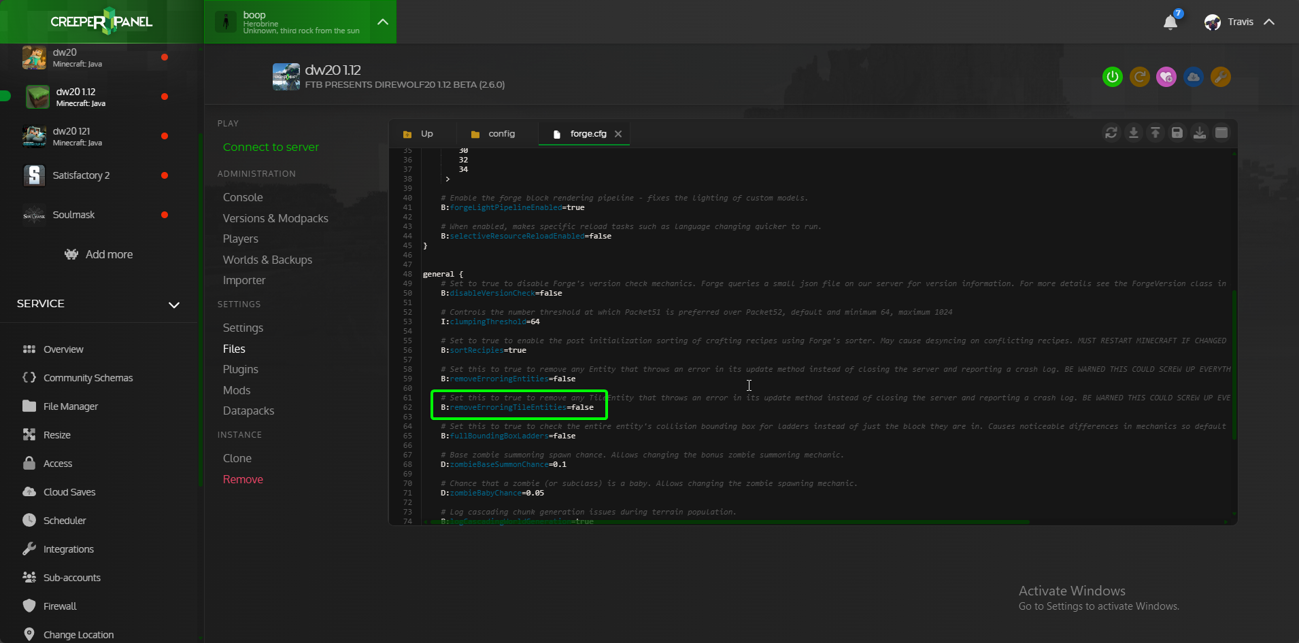Click the orange wrench tools icon
The image size is (1299, 643).
pos(1221,77)
